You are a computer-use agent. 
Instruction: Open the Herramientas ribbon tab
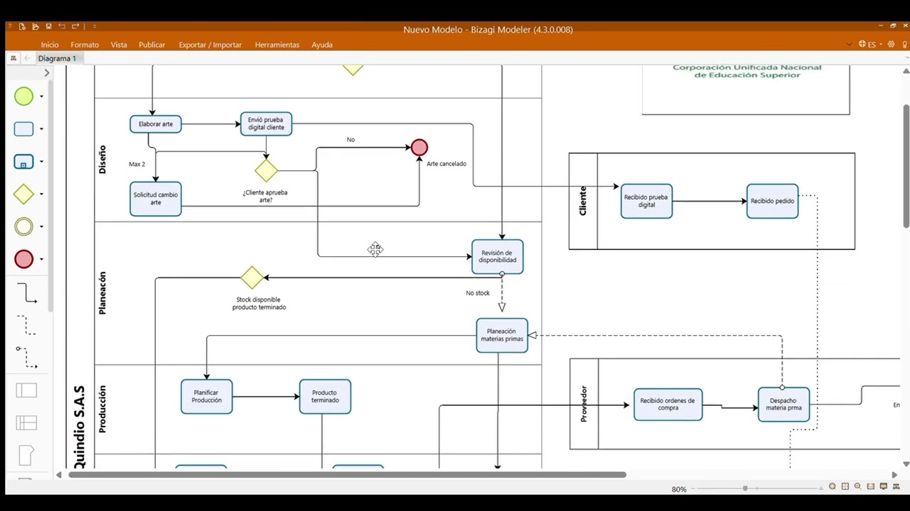point(277,45)
